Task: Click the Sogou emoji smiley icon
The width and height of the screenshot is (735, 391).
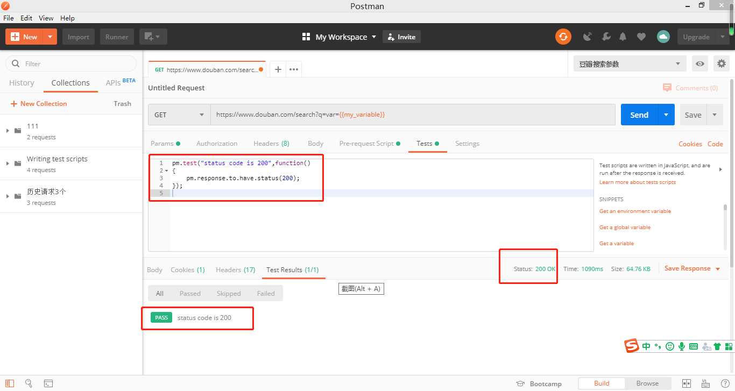Action: point(670,346)
